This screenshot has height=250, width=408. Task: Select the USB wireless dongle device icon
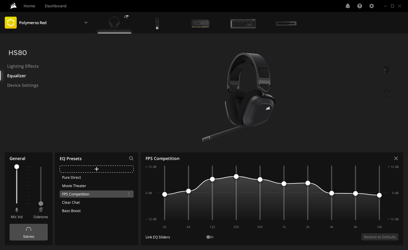(x=157, y=23)
